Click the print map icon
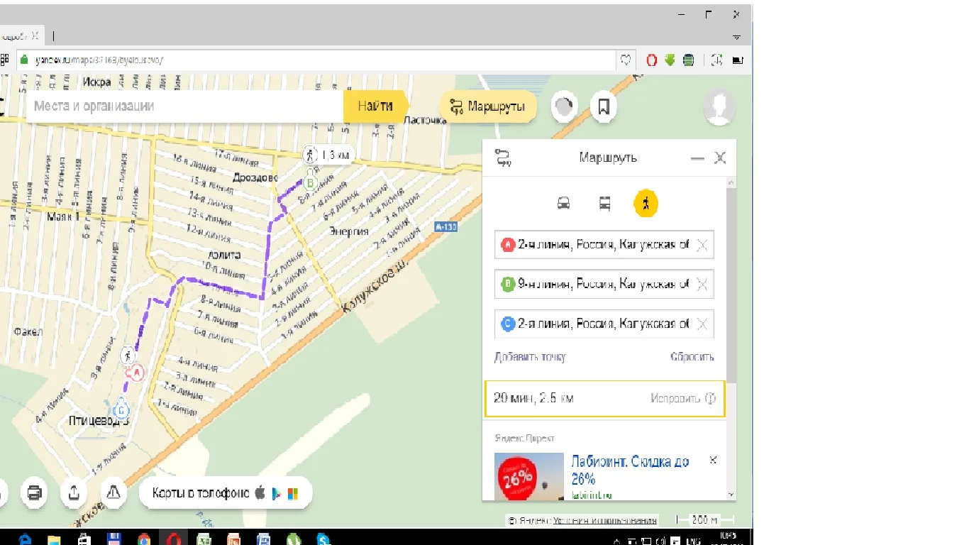This screenshot has height=545, width=969. tap(35, 492)
